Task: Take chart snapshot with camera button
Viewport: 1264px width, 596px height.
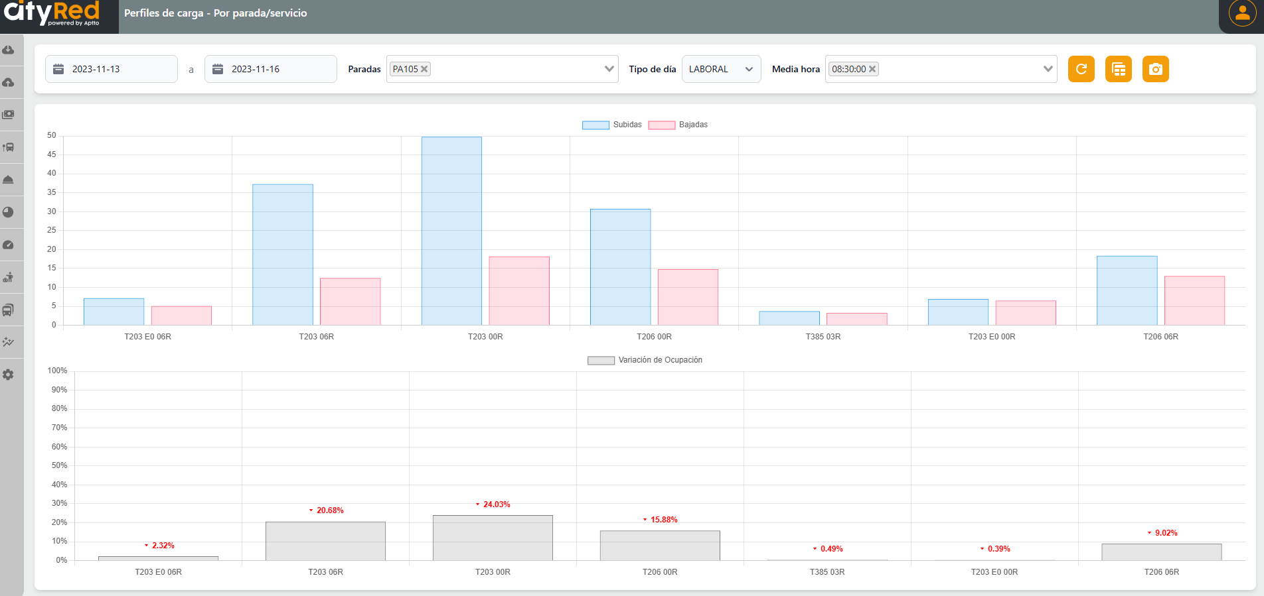Action: (1155, 69)
